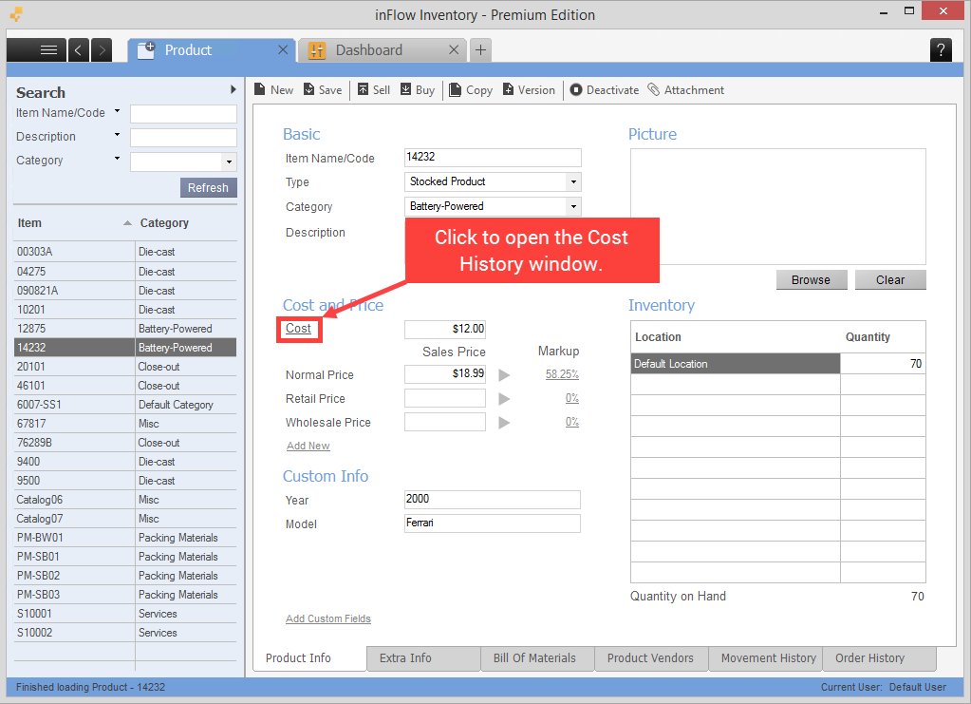
Task: Open the Category filter label dropdown arrow
Action: [x=117, y=158]
